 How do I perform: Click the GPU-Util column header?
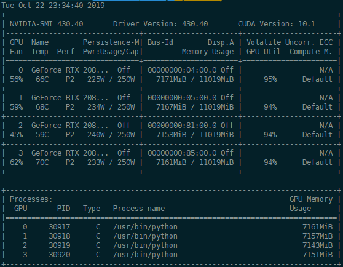click(264, 52)
